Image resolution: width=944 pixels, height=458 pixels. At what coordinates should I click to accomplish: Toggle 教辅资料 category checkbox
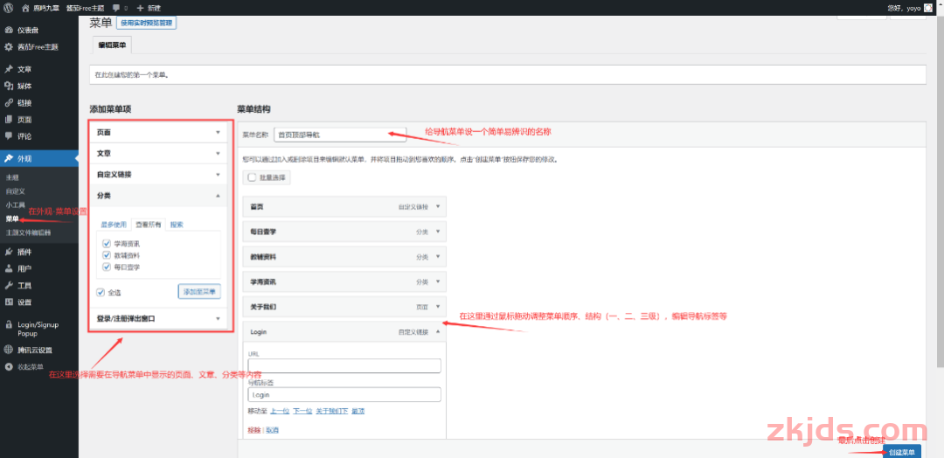click(107, 255)
